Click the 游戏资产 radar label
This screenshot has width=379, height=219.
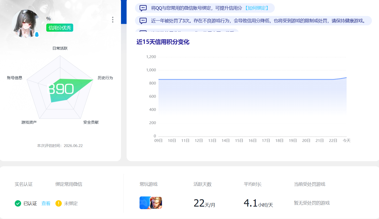(29, 122)
